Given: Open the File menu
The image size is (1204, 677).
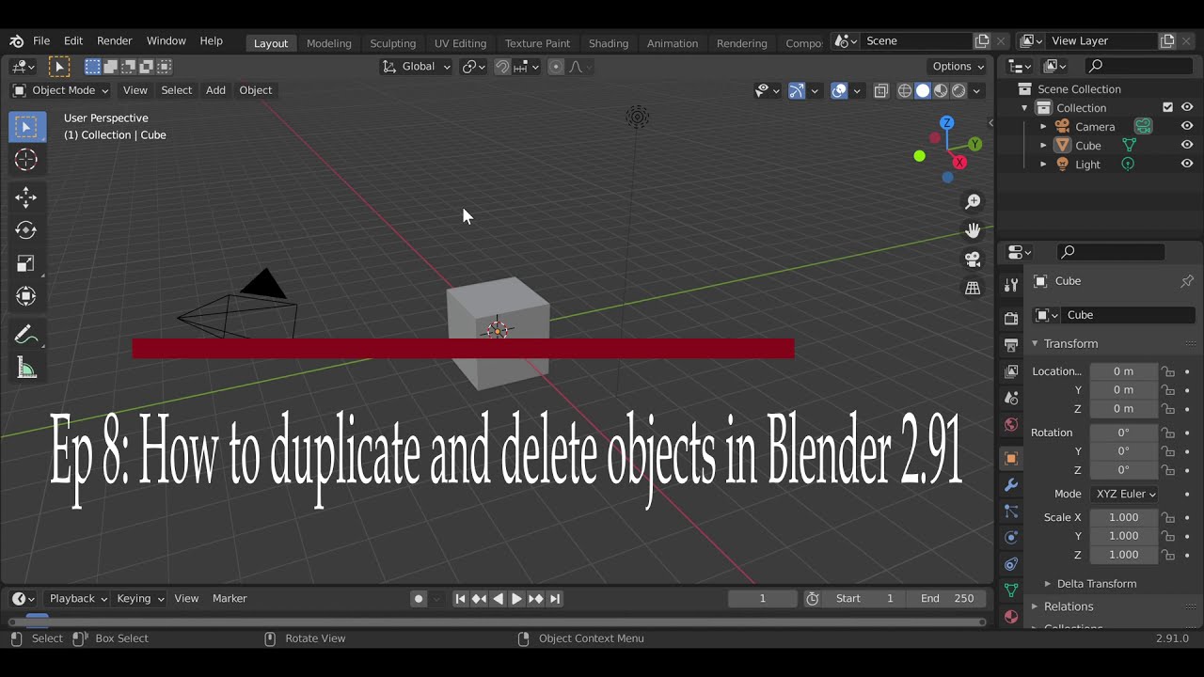Looking at the screenshot, I should click(x=41, y=41).
